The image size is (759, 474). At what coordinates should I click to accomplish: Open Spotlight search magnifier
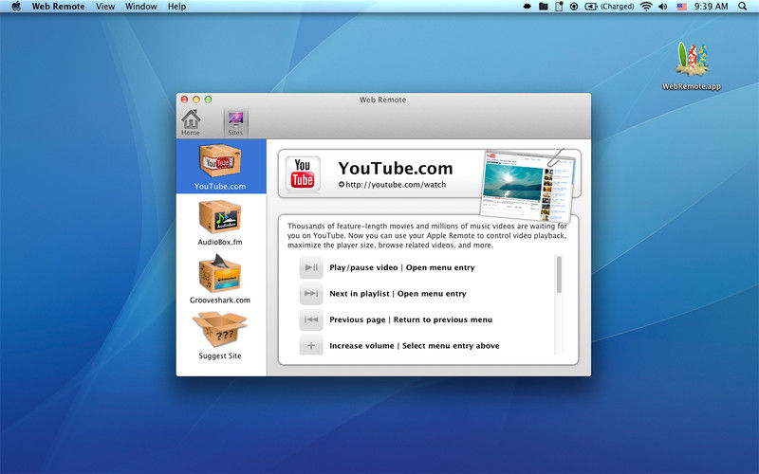[x=743, y=7]
